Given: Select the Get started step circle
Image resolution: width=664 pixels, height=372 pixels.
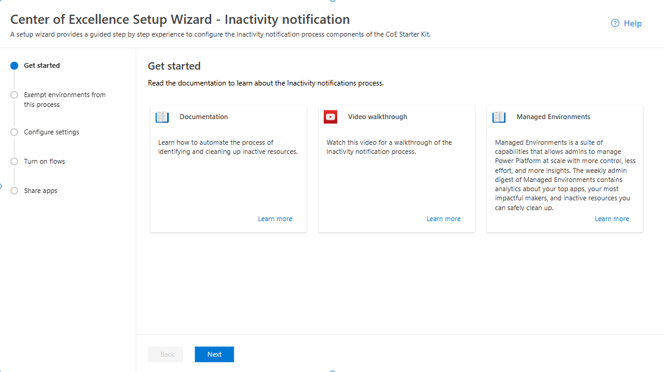Looking at the screenshot, I should [15, 65].
